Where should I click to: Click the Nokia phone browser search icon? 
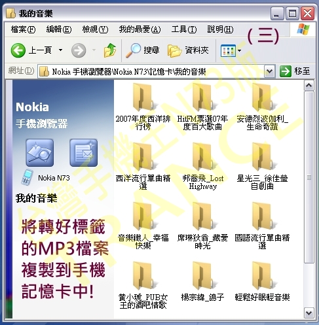pos(39,152)
